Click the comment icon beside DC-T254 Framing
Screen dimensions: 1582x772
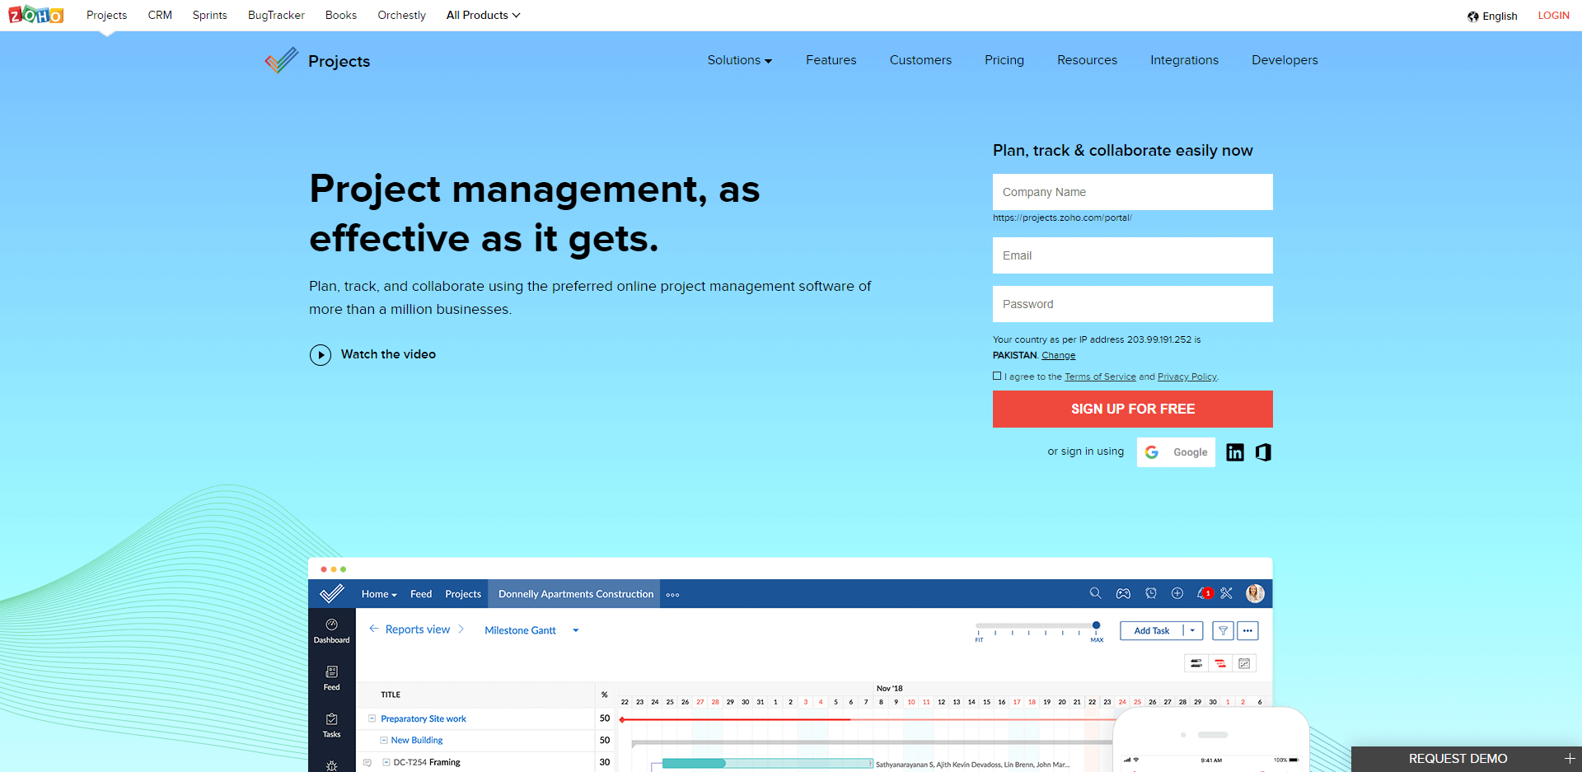[x=367, y=763]
